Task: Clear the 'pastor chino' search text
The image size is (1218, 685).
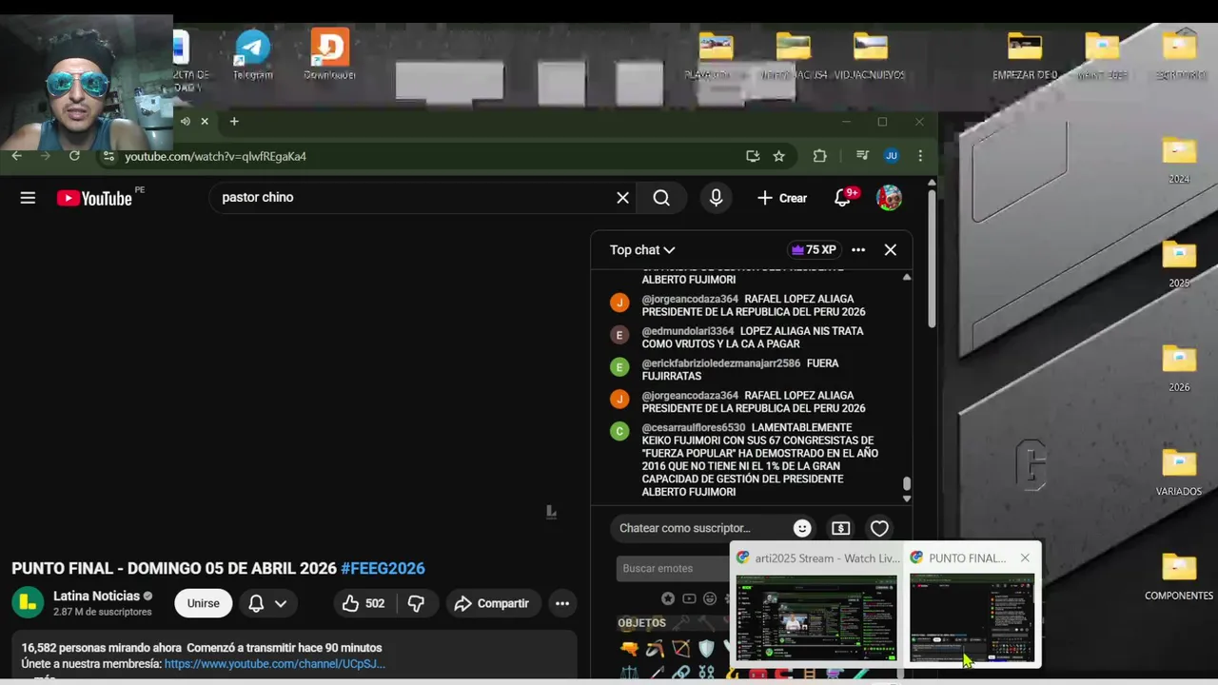Action: [x=622, y=198]
